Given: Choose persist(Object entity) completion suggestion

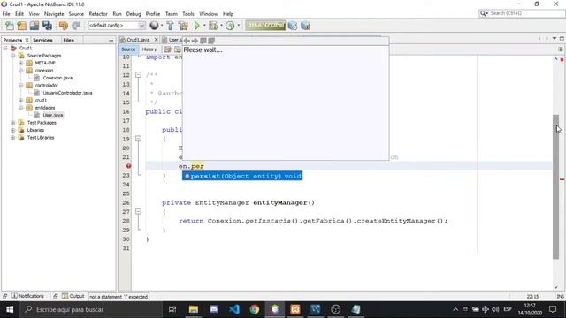Looking at the screenshot, I should click(242, 176).
